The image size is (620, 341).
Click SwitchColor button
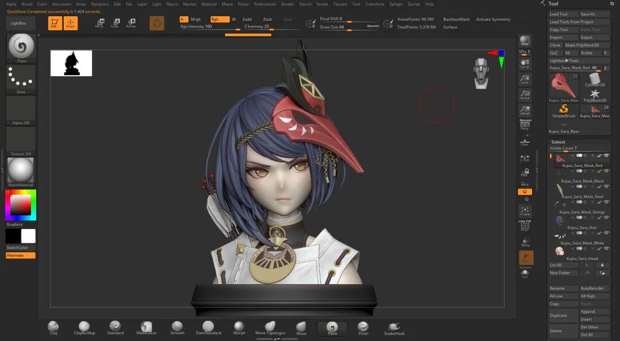[x=21, y=247]
